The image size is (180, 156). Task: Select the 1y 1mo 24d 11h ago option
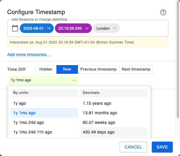[44, 132]
